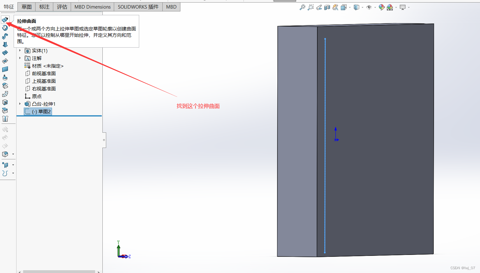Toggle the Section View icon
This screenshot has height=273, width=480.
pos(327,7)
